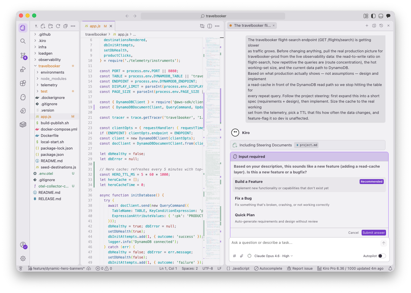Select the Build a Feature option
Screen dimensions: 411x293
point(309,185)
